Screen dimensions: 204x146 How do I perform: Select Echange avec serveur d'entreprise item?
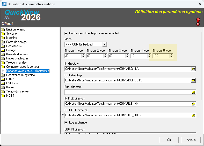[x=28, y=71]
